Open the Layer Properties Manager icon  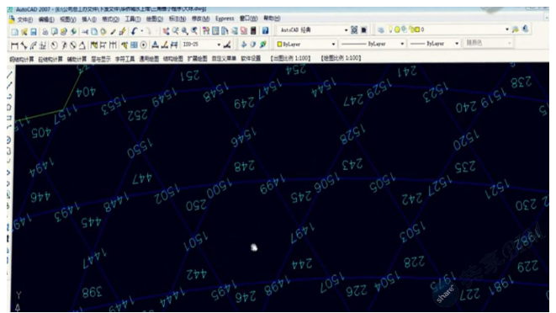pyautogui.click(x=380, y=29)
